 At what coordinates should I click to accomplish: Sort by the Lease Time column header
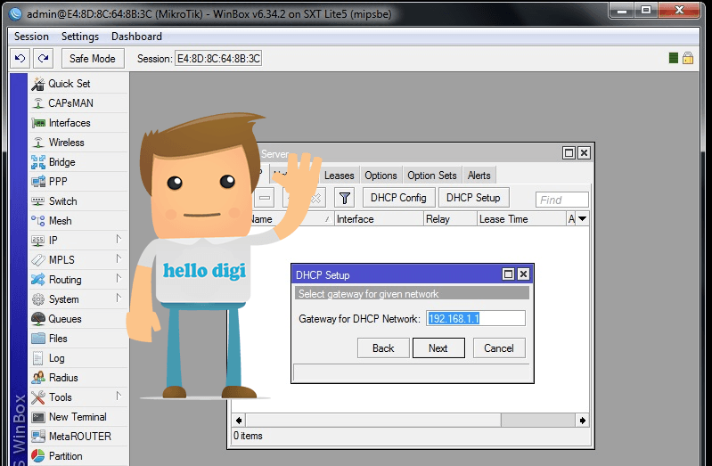pyautogui.click(x=521, y=219)
